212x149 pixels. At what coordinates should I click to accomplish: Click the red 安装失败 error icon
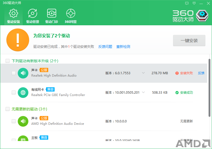pyautogui.click(x=177, y=73)
